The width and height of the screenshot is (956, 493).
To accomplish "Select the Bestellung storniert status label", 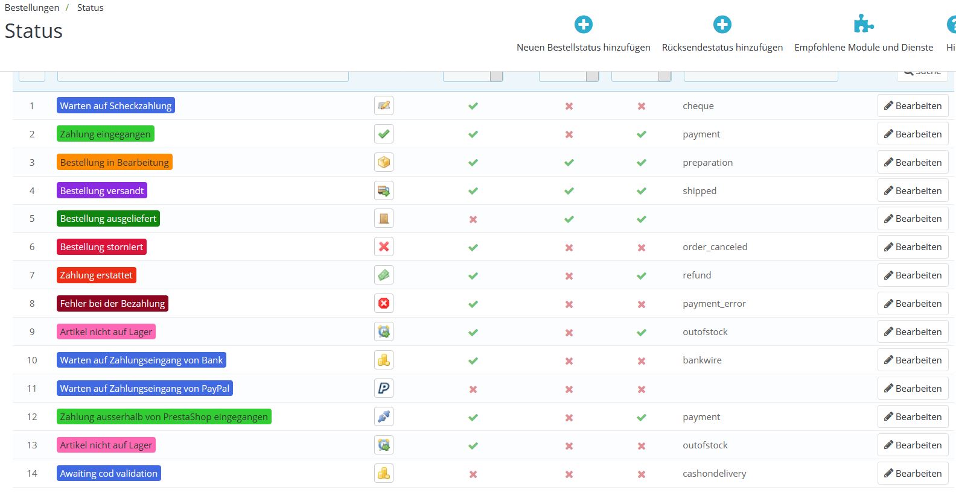I will point(101,246).
